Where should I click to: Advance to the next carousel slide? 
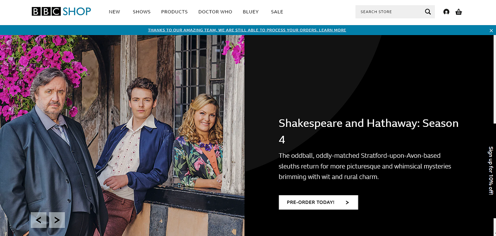pos(57,220)
